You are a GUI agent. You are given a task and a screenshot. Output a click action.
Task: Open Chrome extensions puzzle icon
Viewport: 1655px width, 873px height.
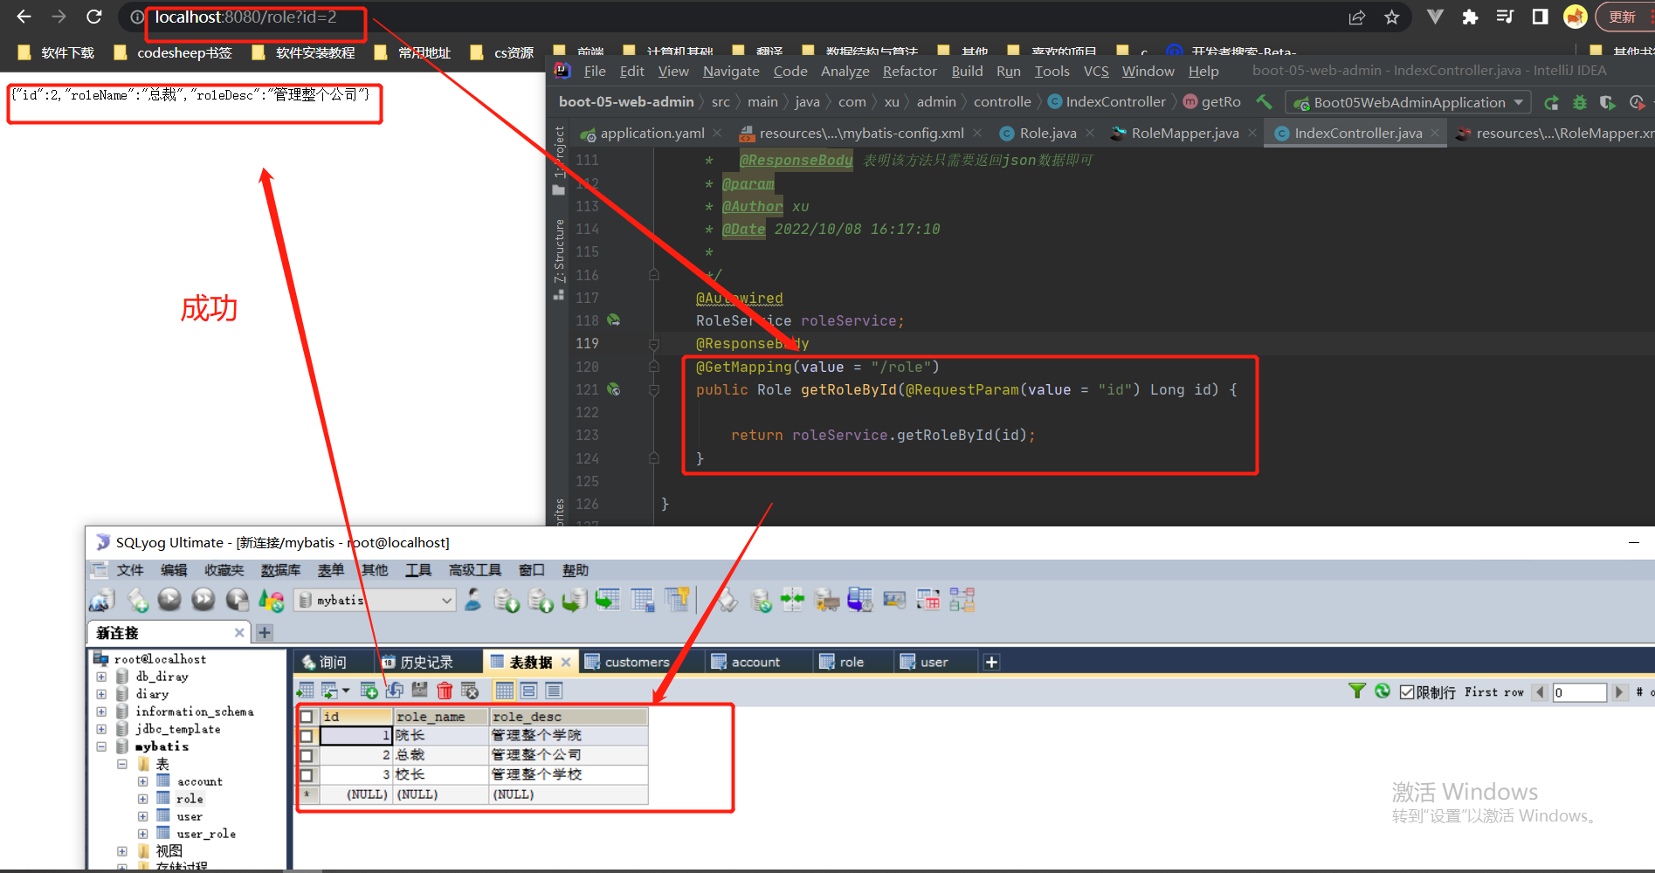point(1470,17)
